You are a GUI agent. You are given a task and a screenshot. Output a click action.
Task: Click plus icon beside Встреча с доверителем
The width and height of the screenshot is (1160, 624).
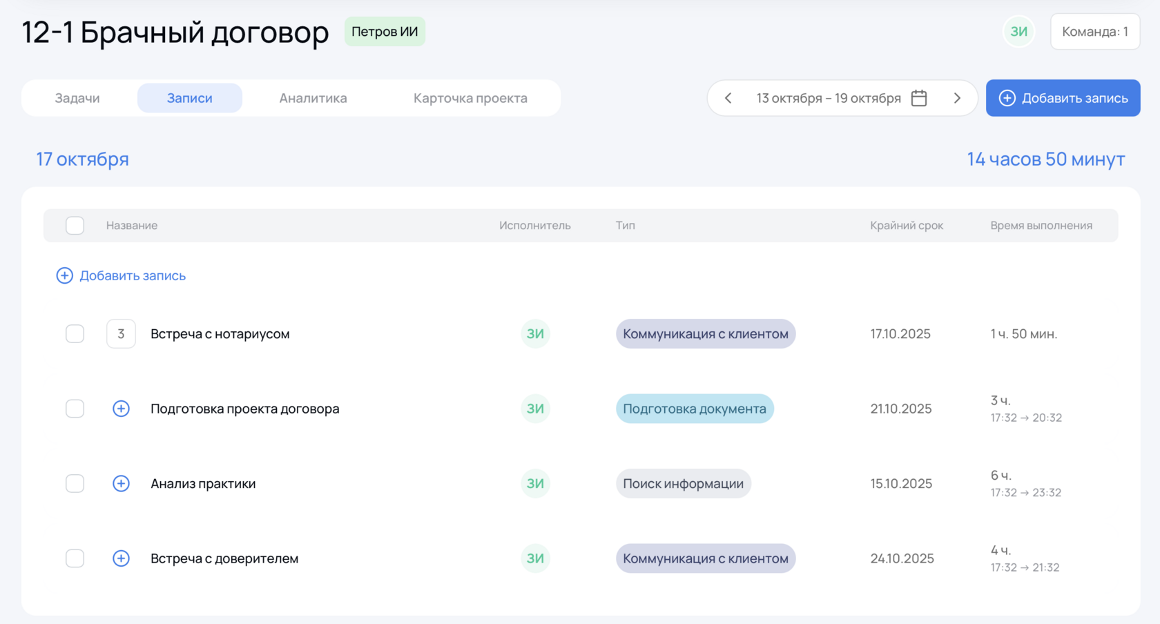[x=121, y=558]
